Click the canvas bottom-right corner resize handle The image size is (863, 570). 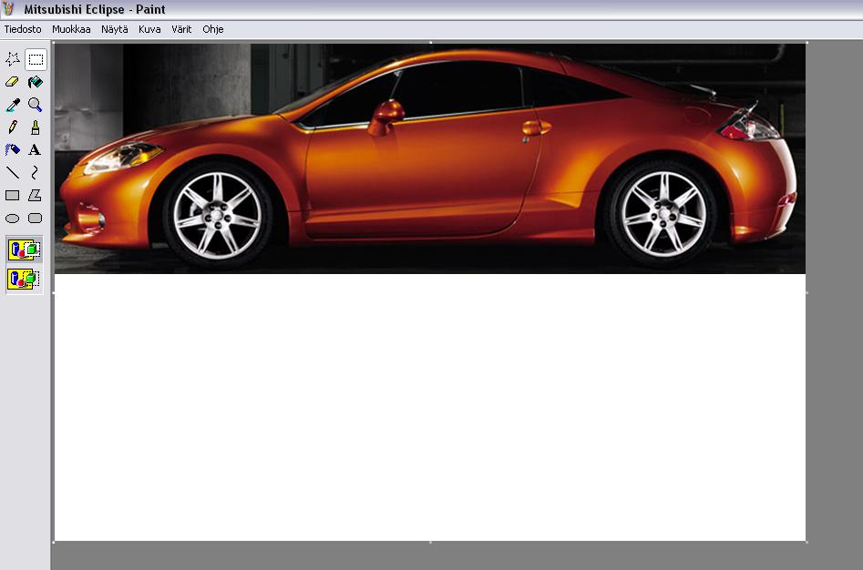pos(806,543)
